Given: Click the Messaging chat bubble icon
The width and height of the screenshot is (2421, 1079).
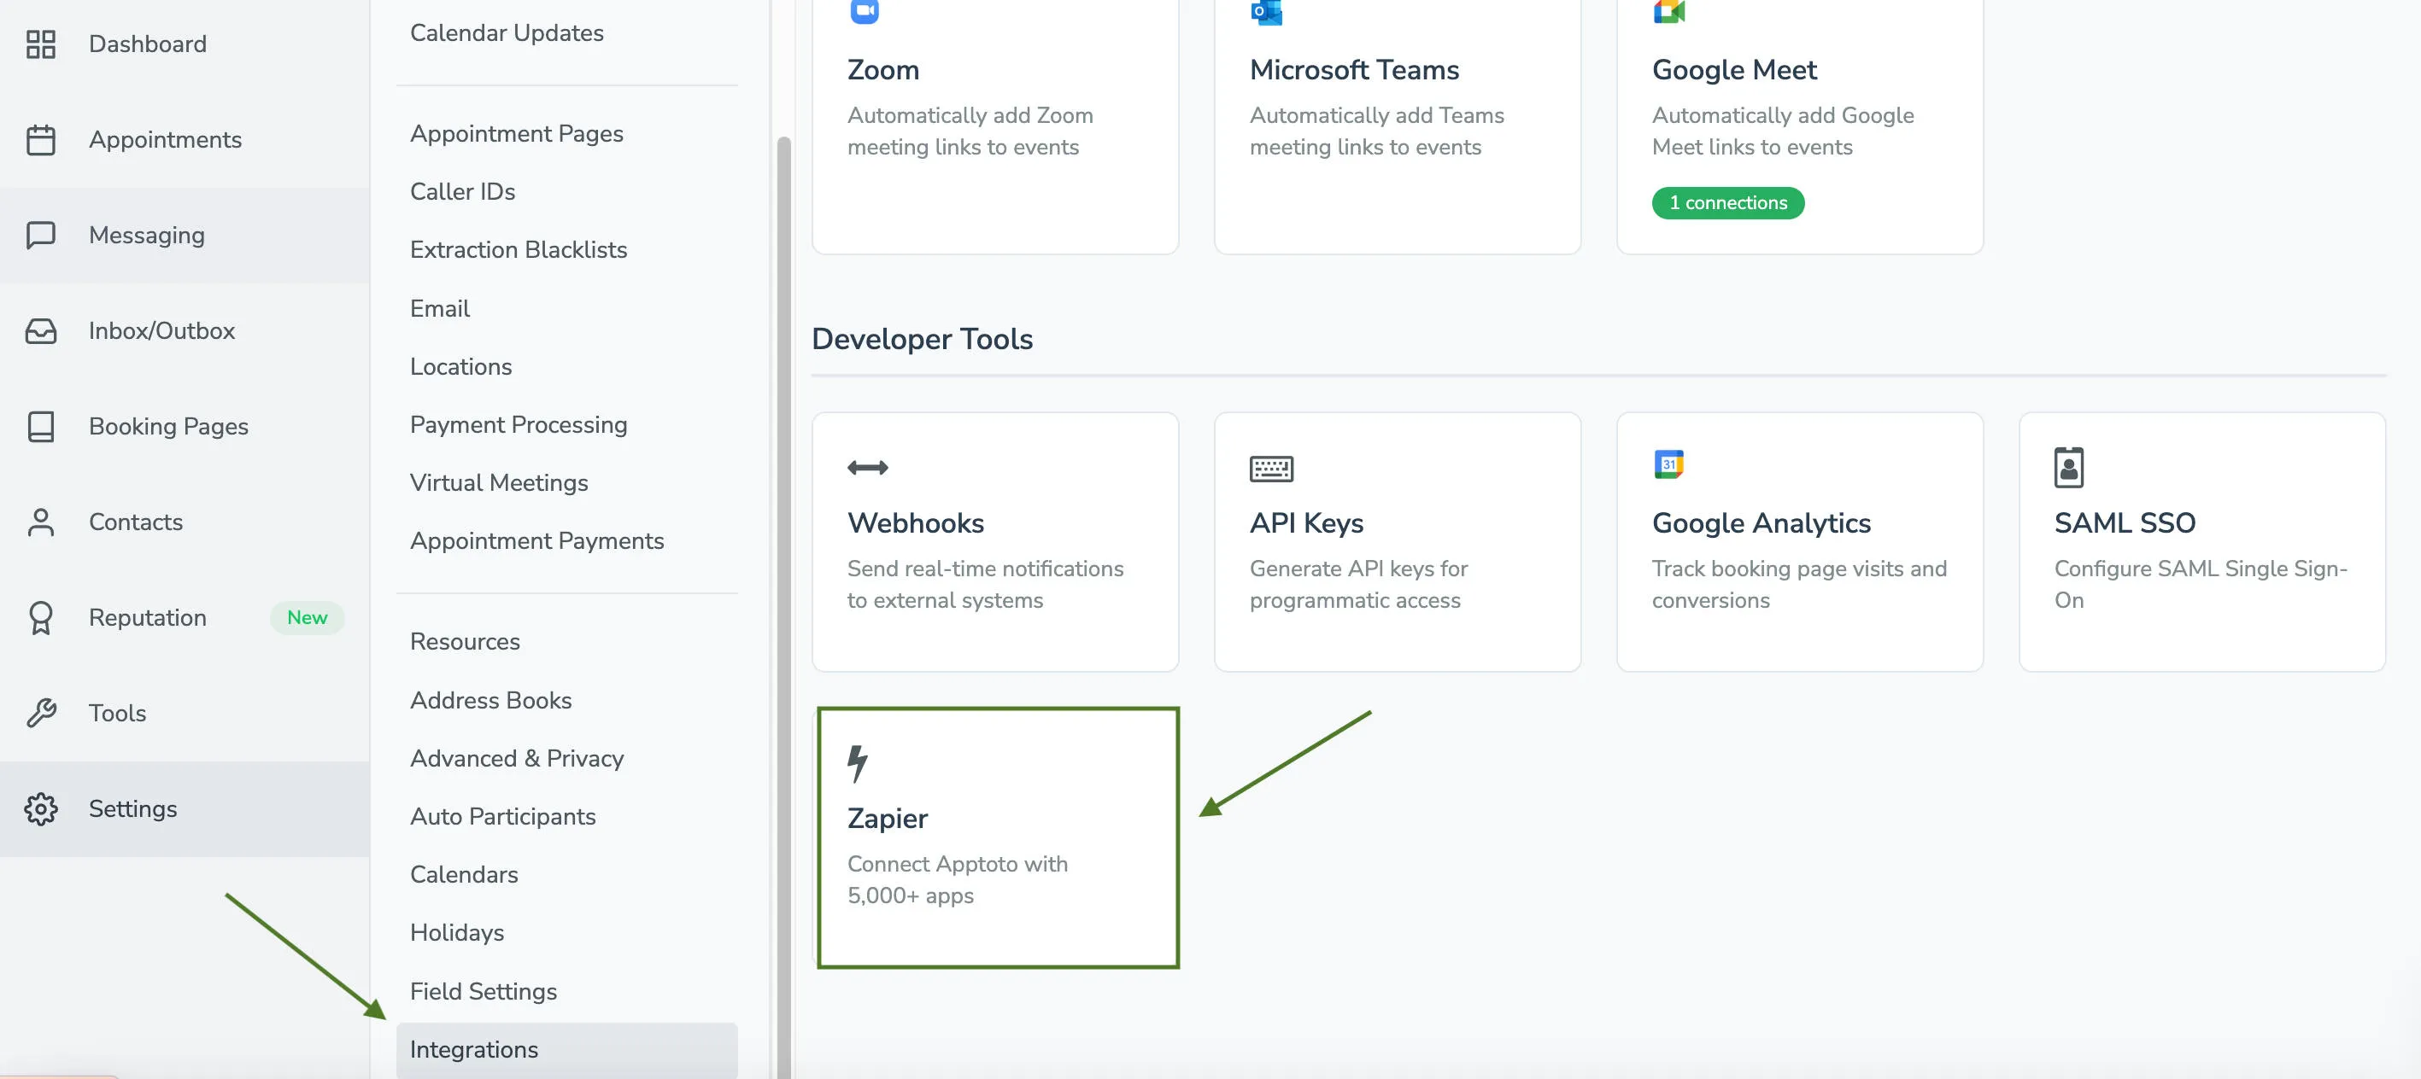Looking at the screenshot, I should [x=41, y=235].
